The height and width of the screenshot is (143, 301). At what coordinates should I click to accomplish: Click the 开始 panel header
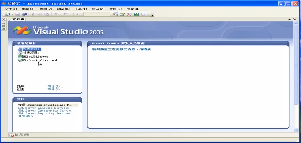(47, 99)
